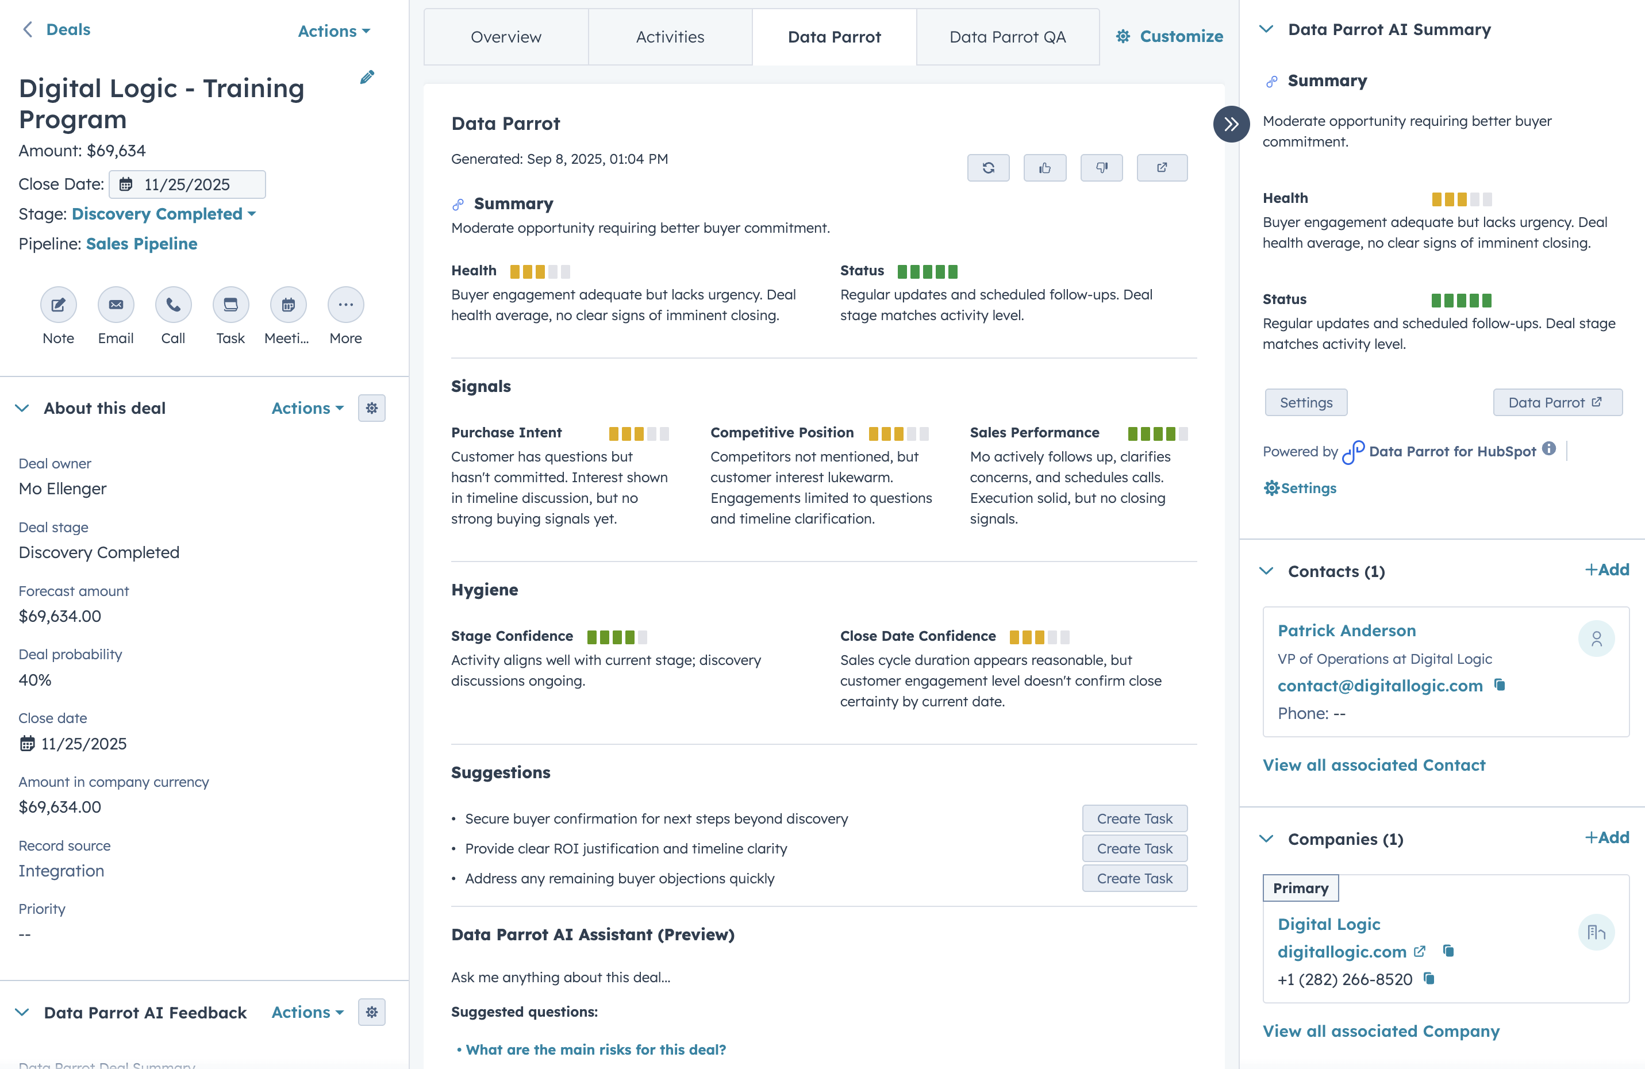This screenshot has width=1645, height=1069.
Task: Edit the deal name with the pencil icon
Action: click(x=366, y=76)
